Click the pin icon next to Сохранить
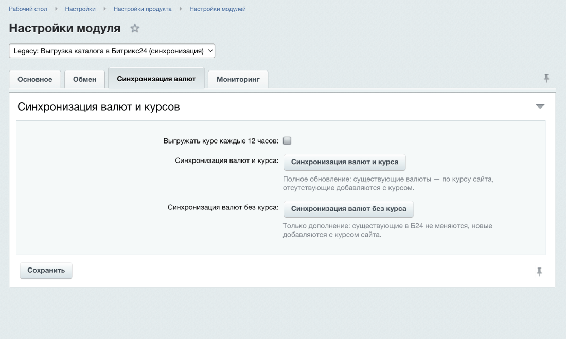The width and height of the screenshot is (566, 339). pos(539,272)
